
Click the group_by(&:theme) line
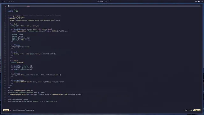(37, 75)
